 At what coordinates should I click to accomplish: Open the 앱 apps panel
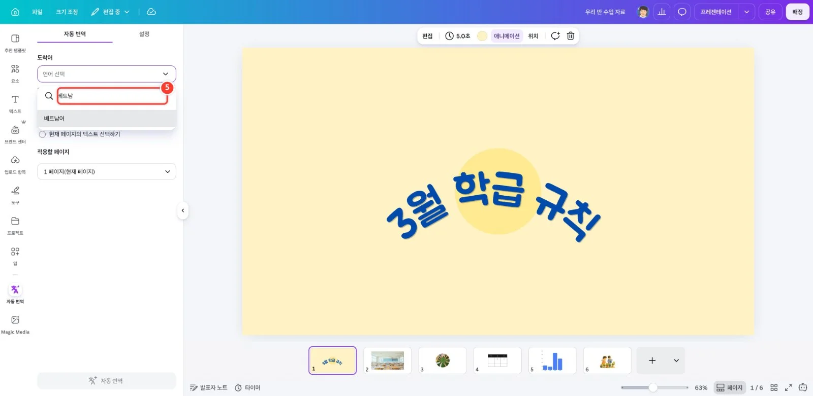[x=15, y=256]
